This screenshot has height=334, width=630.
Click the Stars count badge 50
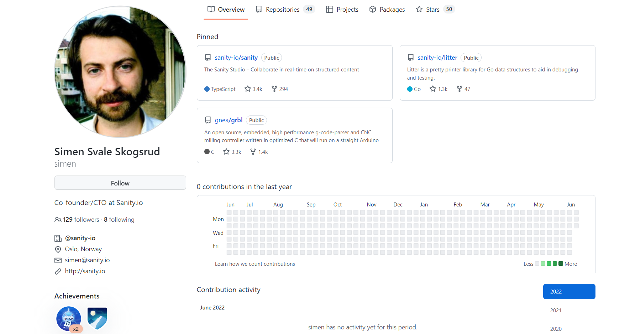tap(449, 9)
